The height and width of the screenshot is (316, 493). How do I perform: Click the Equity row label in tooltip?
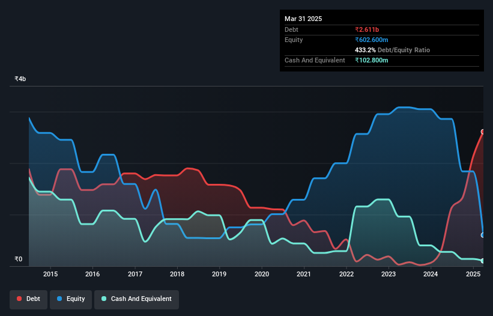294,40
